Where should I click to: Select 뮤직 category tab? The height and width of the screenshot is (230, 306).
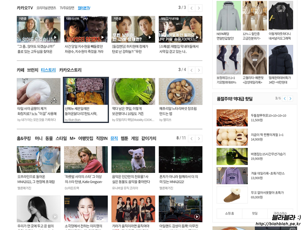coord(114,138)
